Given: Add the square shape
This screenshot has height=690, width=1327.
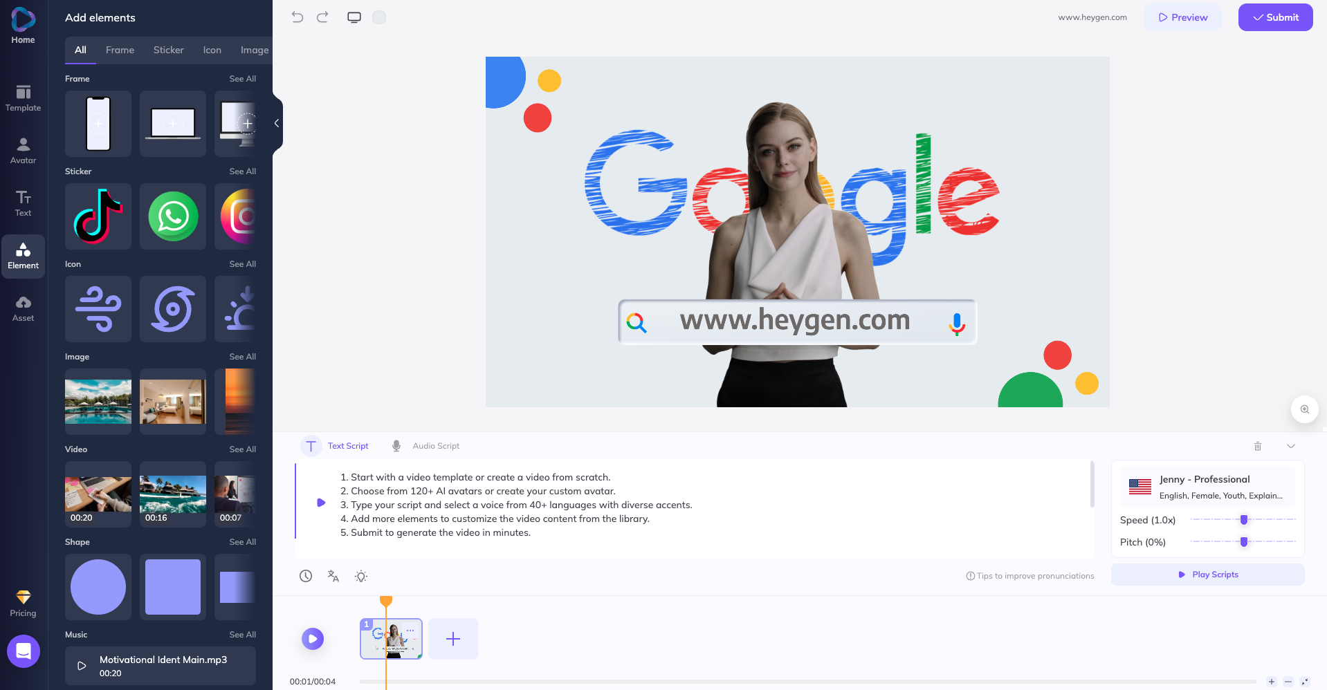Looking at the screenshot, I should tap(173, 587).
